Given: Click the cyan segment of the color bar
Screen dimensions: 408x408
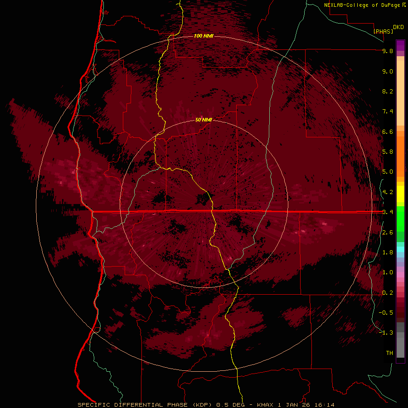Looking at the screenshot, I should pyautogui.click(x=400, y=249).
